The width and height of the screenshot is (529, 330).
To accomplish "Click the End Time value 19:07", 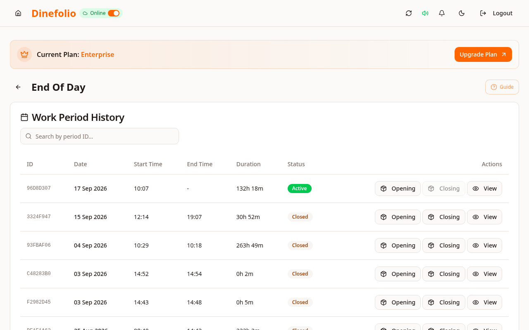I will [194, 217].
